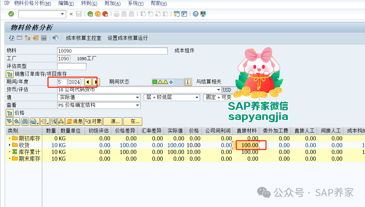
Task: Click the detail magnifier icon in price toolbar
Action: [54, 121]
